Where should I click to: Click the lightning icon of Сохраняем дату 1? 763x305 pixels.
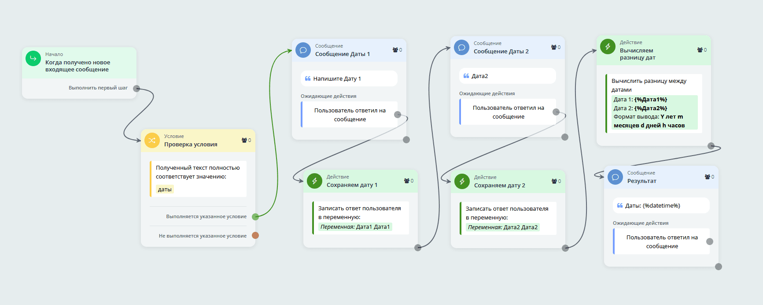[314, 181]
